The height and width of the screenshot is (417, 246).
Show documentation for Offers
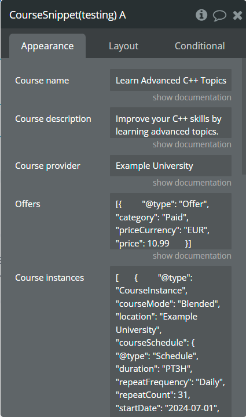point(192,256)
